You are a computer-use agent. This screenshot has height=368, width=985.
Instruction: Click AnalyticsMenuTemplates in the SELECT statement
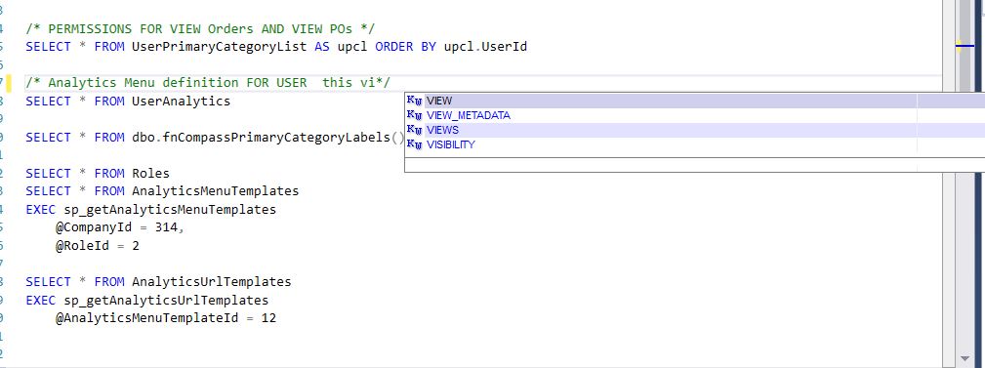[216, 191]
